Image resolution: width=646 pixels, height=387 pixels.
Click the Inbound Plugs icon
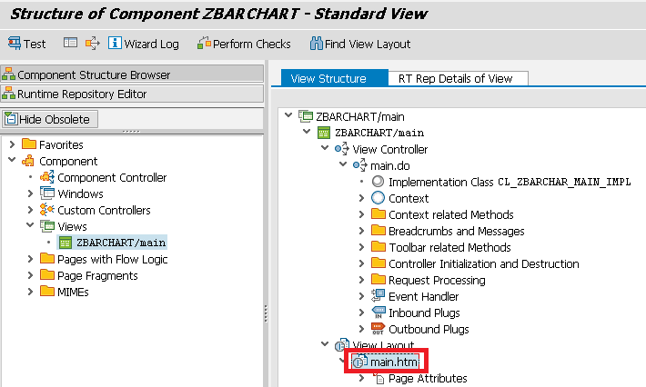pos(379,313)
